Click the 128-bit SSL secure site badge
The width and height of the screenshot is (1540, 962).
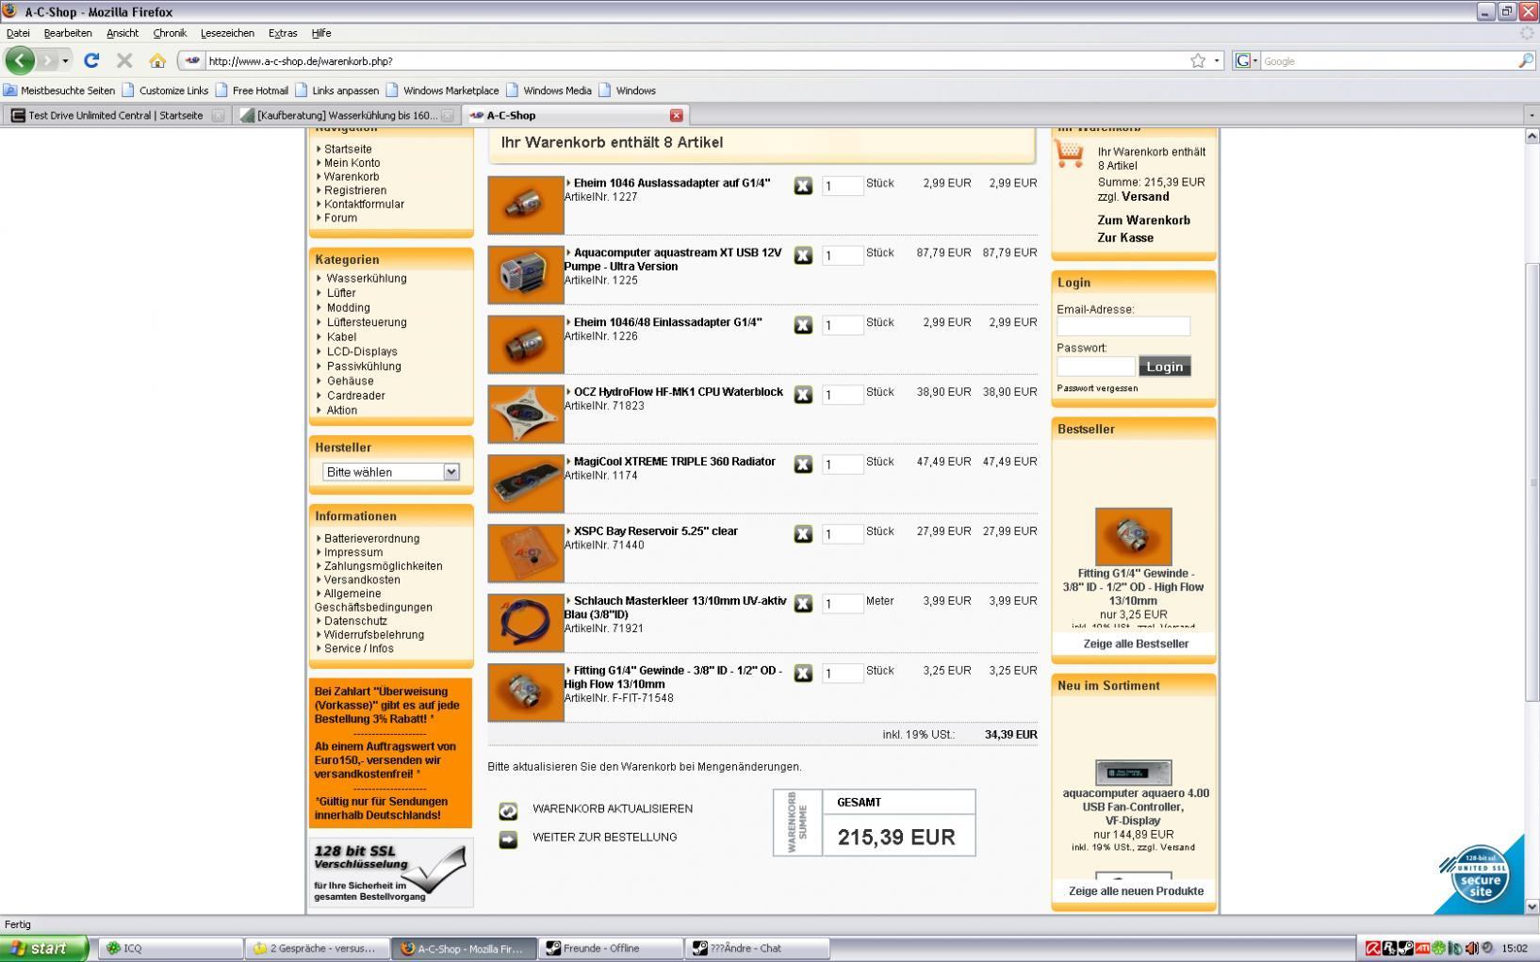click(1480, 876)
